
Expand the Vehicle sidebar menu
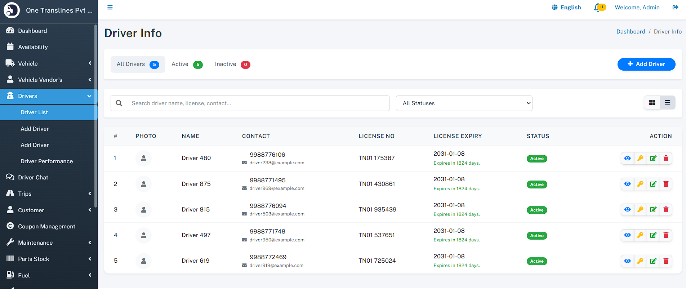(49, 63)
